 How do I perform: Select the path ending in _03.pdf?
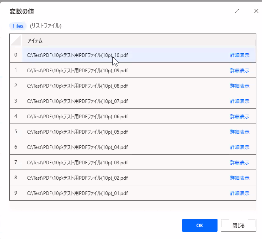click(77, 163)
